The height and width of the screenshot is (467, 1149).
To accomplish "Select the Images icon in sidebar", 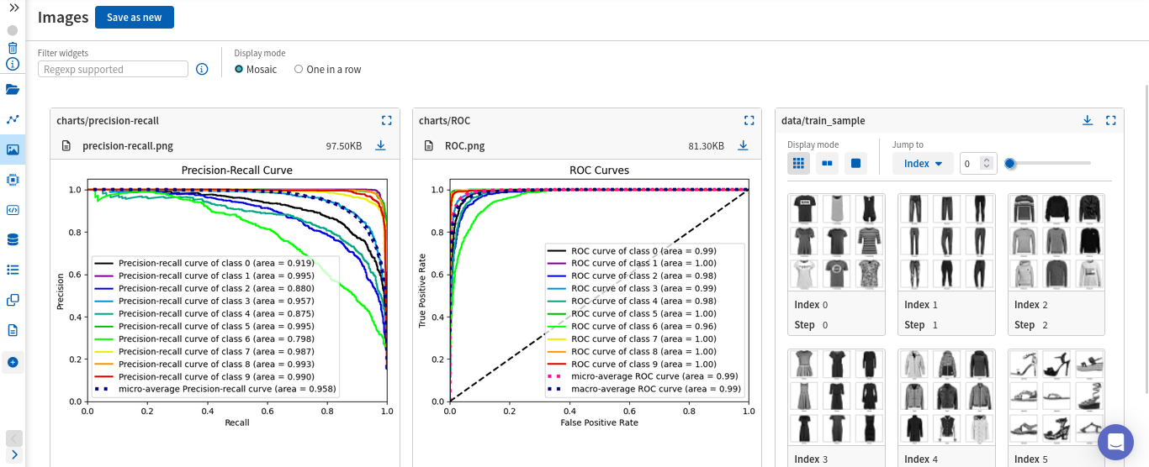I will click(13, 150).
